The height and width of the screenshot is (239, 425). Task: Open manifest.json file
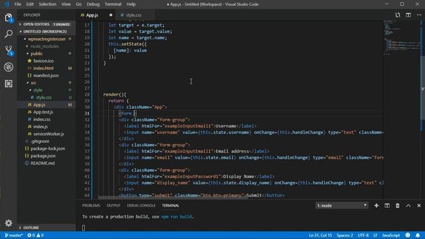point(46,76)
